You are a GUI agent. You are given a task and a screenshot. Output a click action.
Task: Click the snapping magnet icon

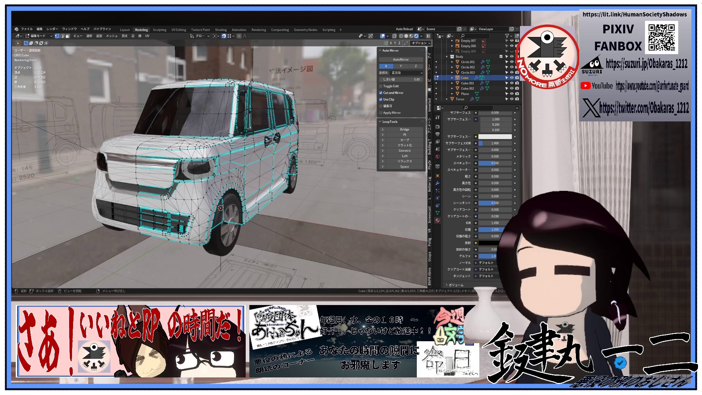point(224,36)
